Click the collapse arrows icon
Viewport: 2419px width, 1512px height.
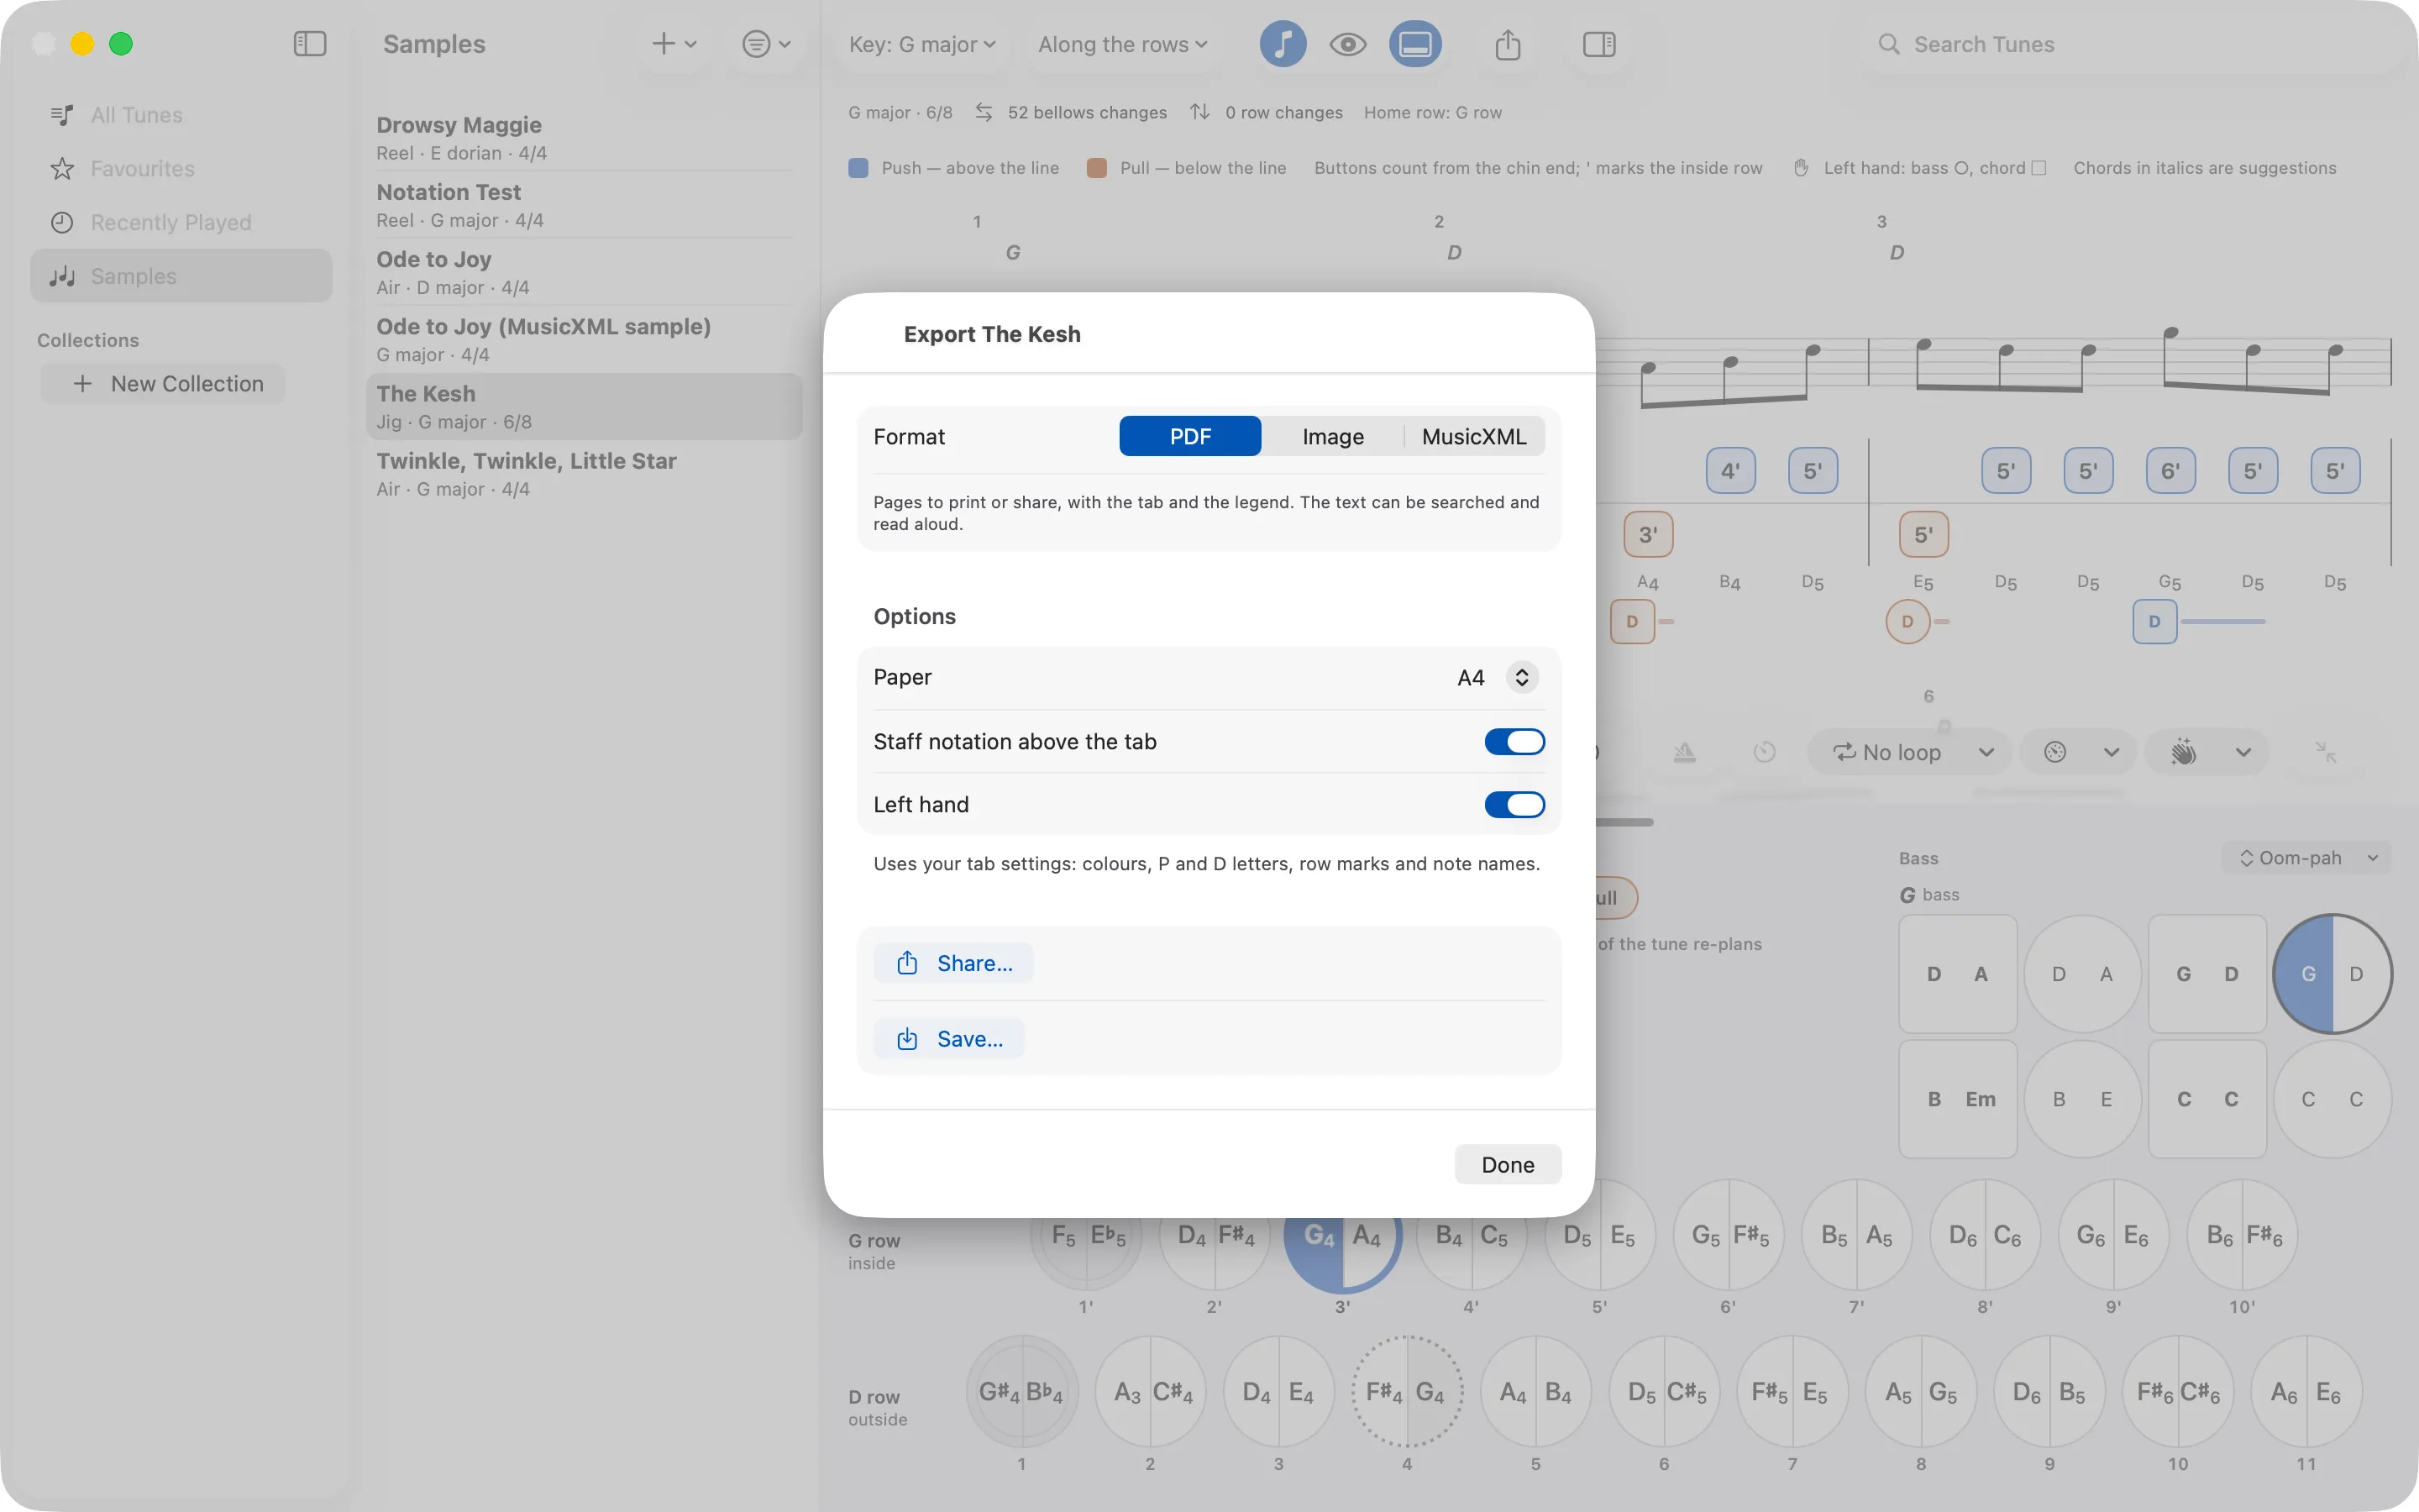pos(2326,752)
